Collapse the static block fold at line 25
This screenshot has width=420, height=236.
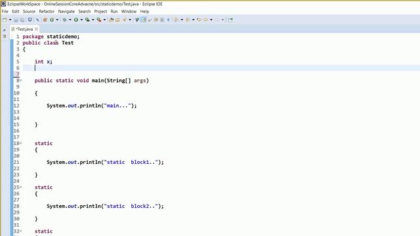[21, 187]
